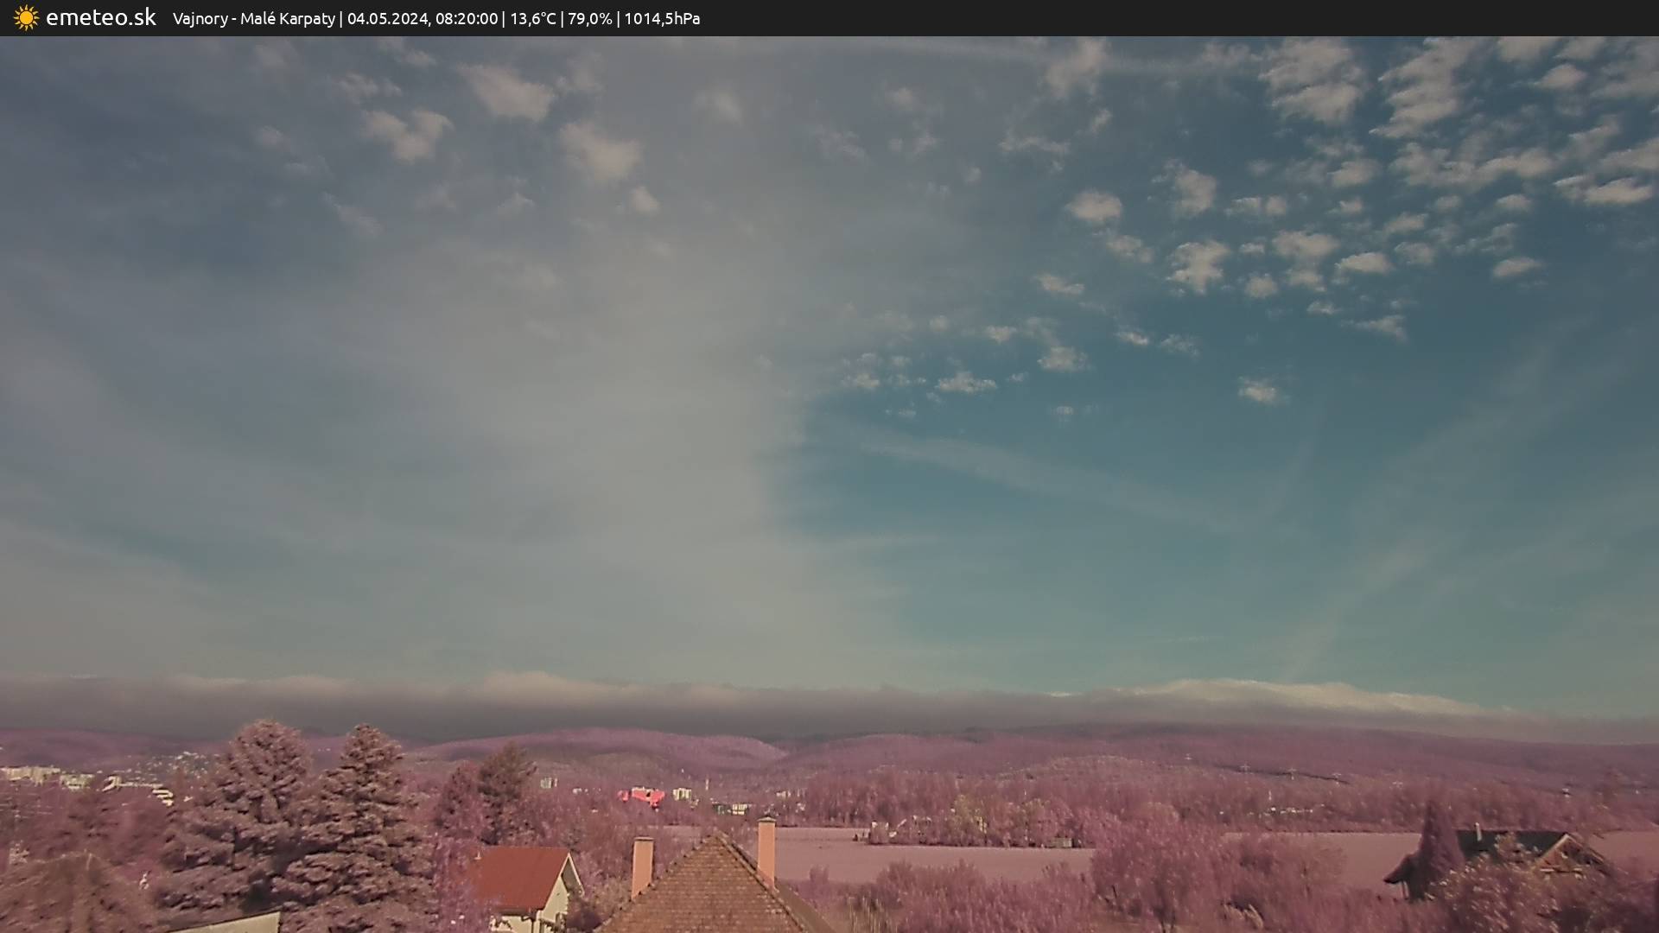Click the 08:20:00 timestamp
This screenshot has width=1659, height=933.
pos(466,19)
